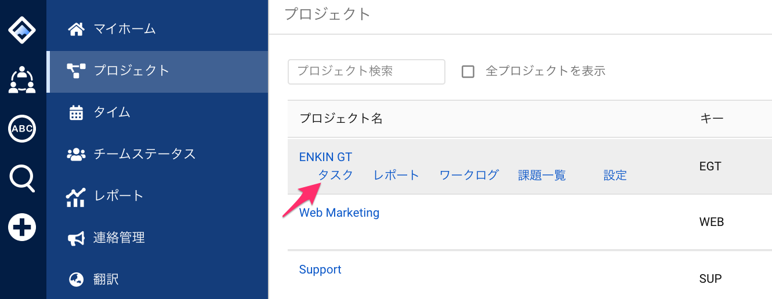The height and width of the screenshot is (299, 772).
Task: Focus the プロジェクト検索 search field
Action: (x=367, y=72)
